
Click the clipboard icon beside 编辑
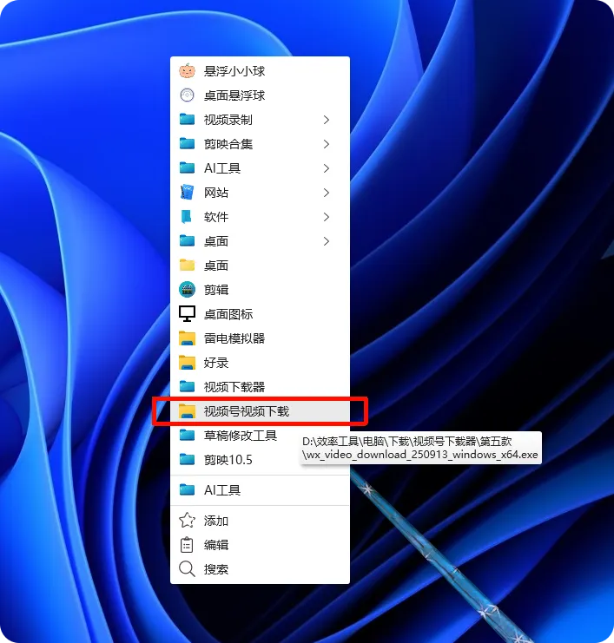(x=187, y=545)
